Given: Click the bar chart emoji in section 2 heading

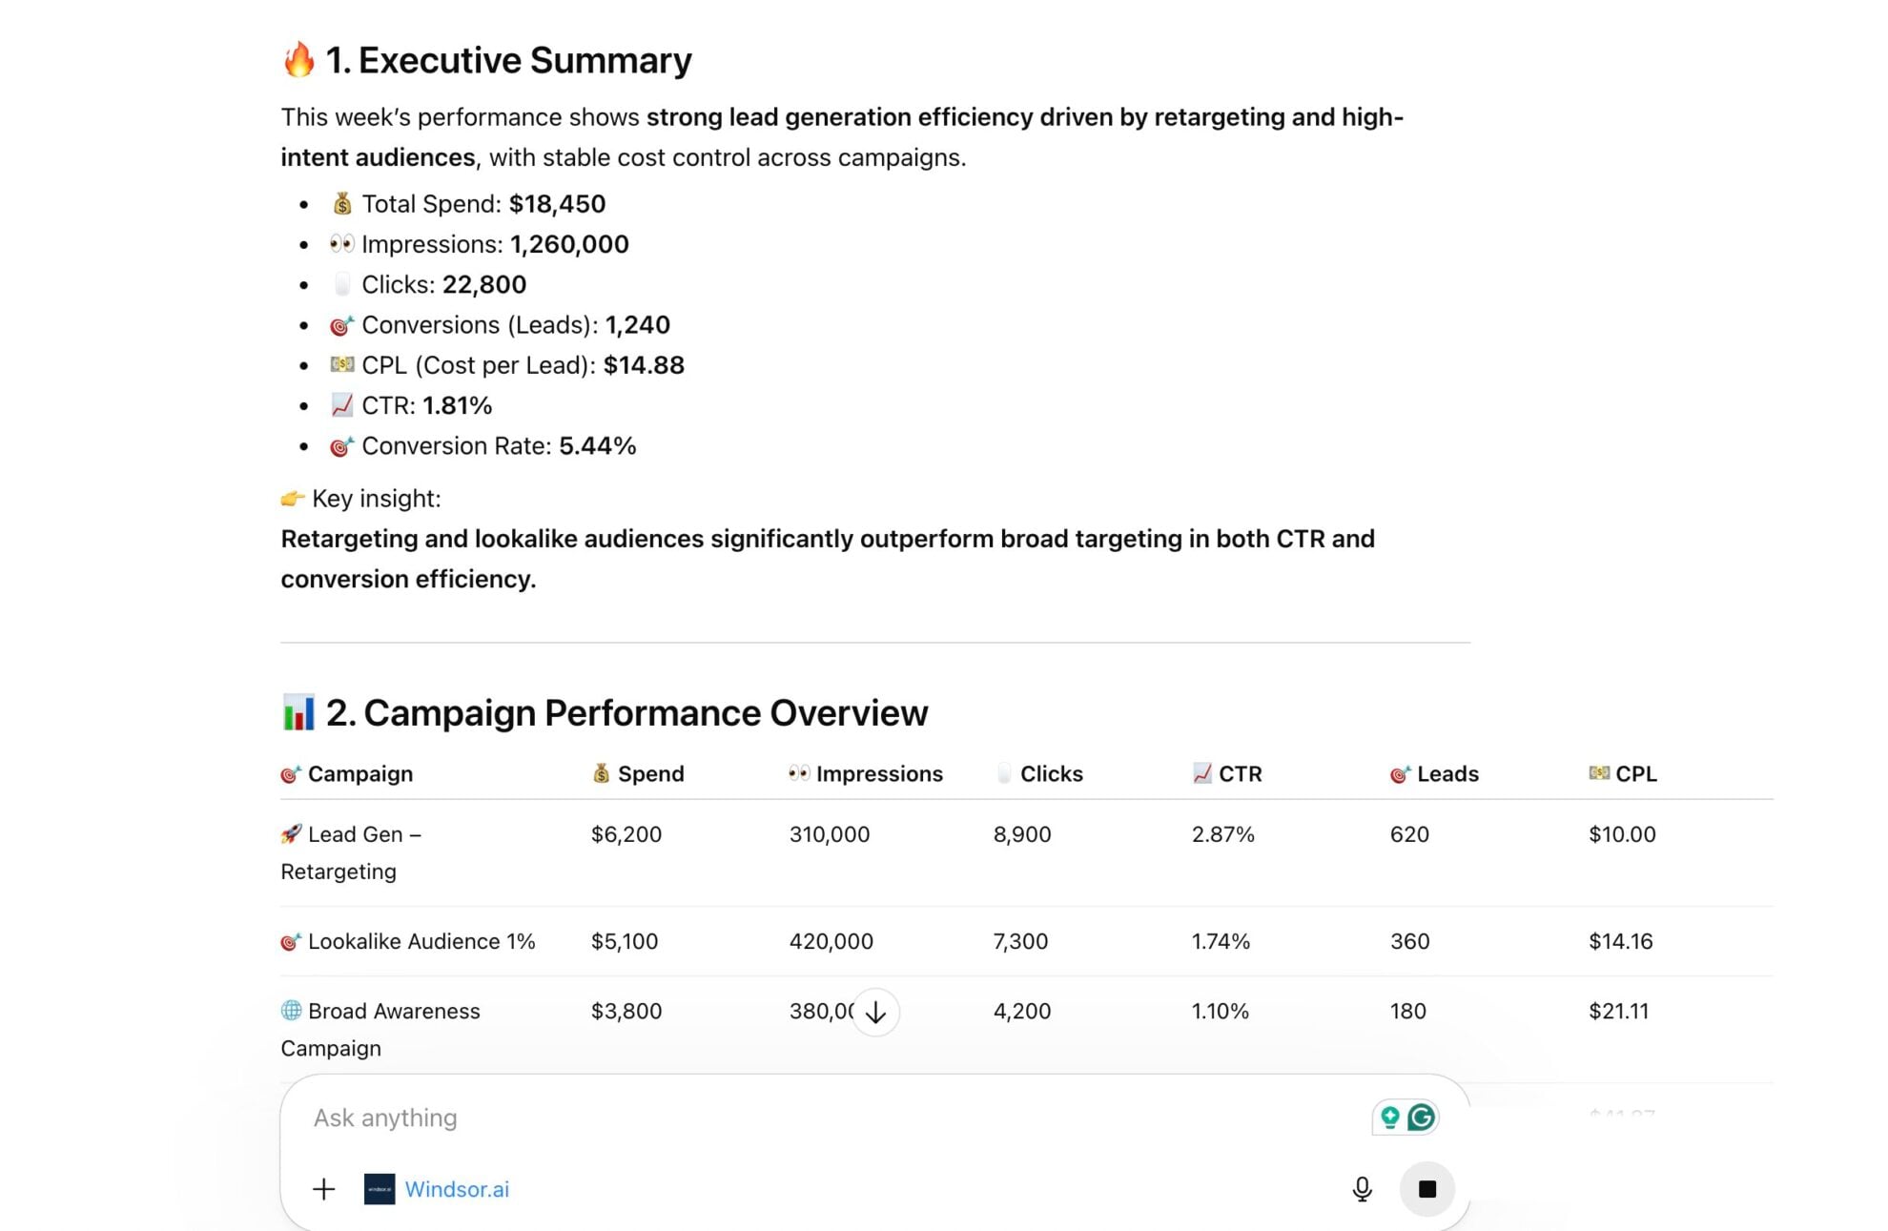Looking at the screenshot, I should pyautogui.click(x=299, y=712).
